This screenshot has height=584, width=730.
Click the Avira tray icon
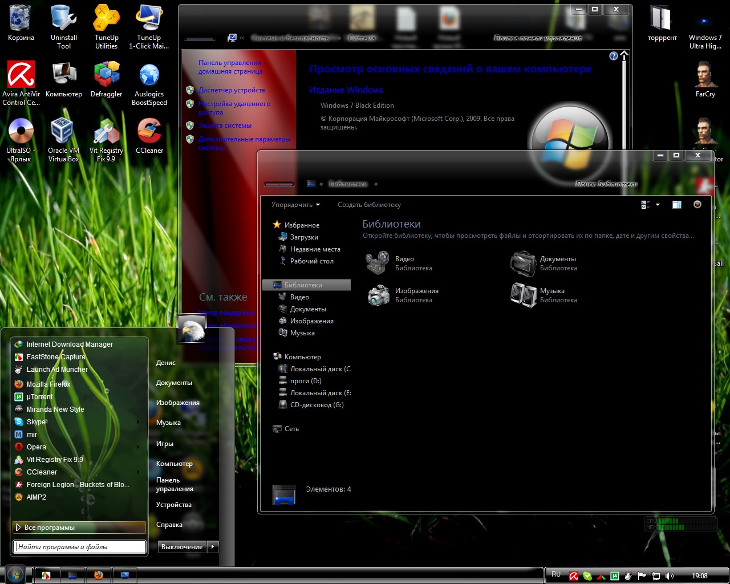pos(574,576)
